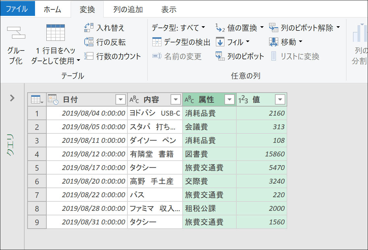The height and width of the screenshot is (250, 368).
Task: Select the 変換 tab
Action: coord(87,9)
